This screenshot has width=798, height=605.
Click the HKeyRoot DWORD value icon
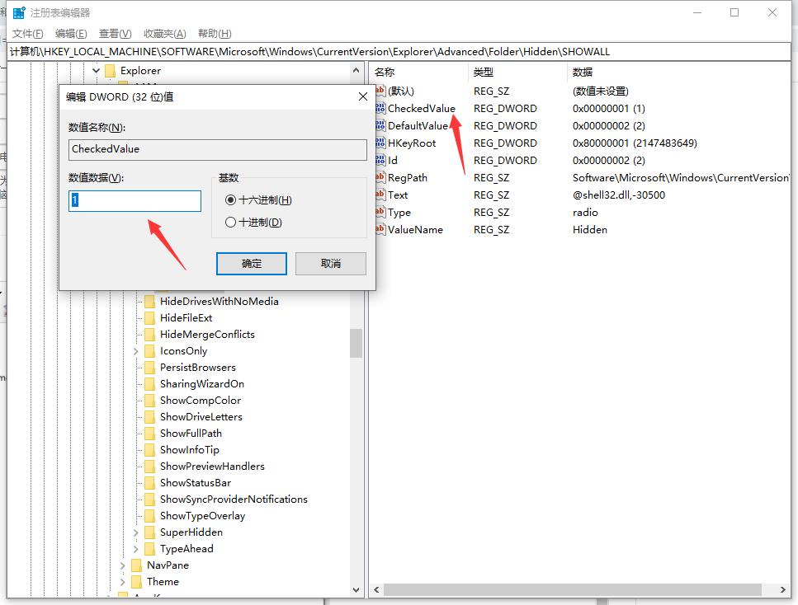pos(380,143)
